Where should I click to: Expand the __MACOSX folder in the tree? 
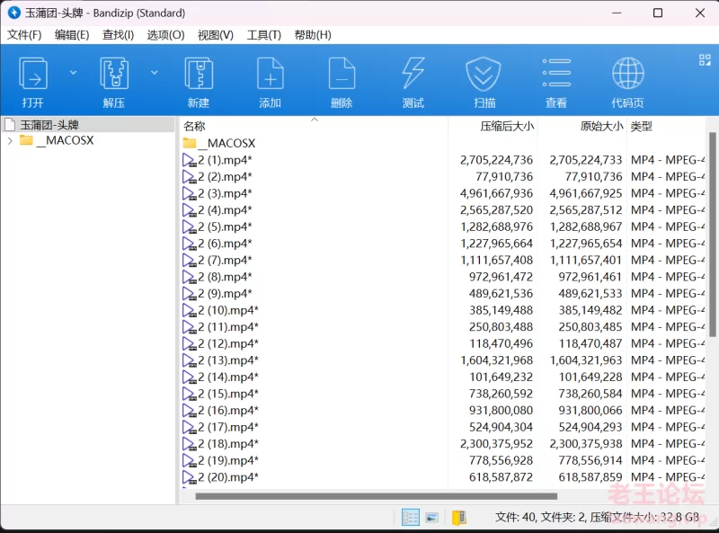(x=10, y=141)
